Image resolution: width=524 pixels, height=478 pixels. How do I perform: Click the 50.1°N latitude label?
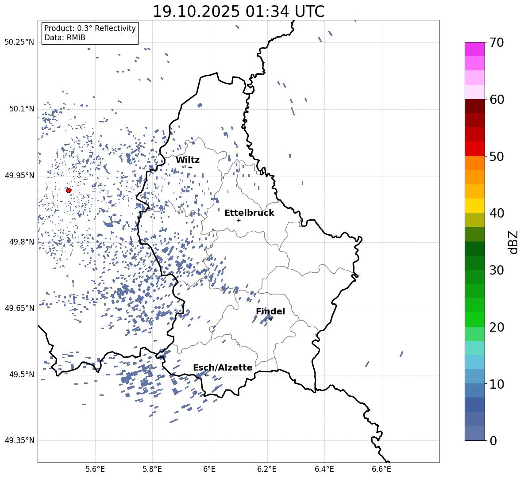22,109
